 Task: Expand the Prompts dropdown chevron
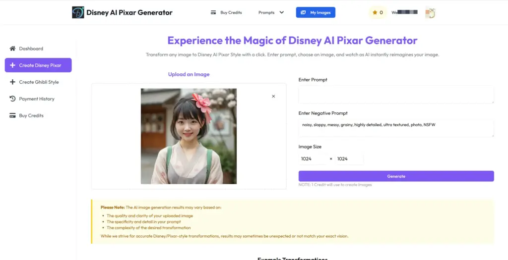coord(282,12)
